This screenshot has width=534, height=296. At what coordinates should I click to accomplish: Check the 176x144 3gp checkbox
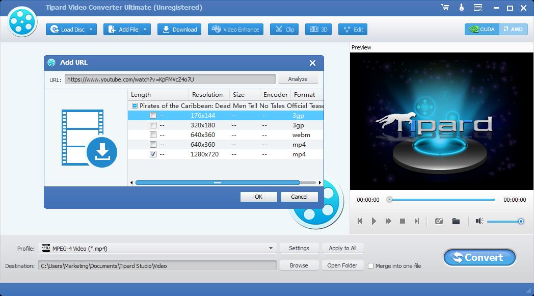click(x=153, y=116)
